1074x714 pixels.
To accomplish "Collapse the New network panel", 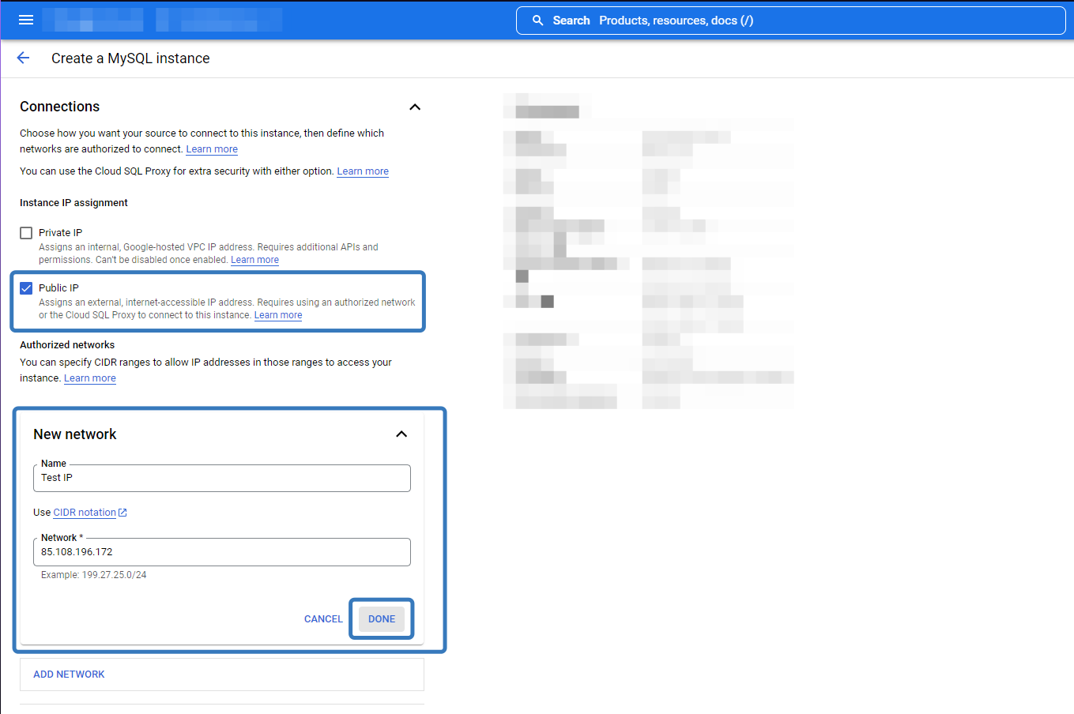I will 401,434.
